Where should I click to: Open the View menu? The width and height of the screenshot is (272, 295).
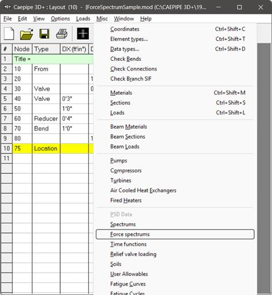pyautogui.click(x=39, y=19)
